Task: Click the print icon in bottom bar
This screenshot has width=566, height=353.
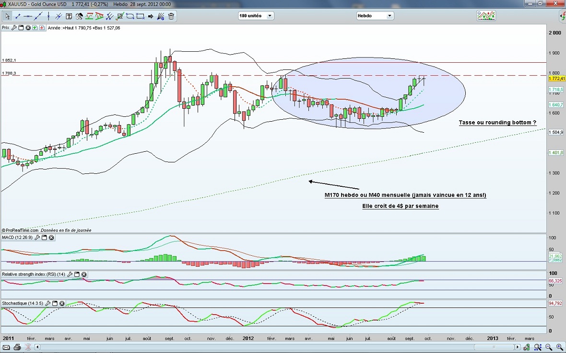Action: tap(17, 347)
